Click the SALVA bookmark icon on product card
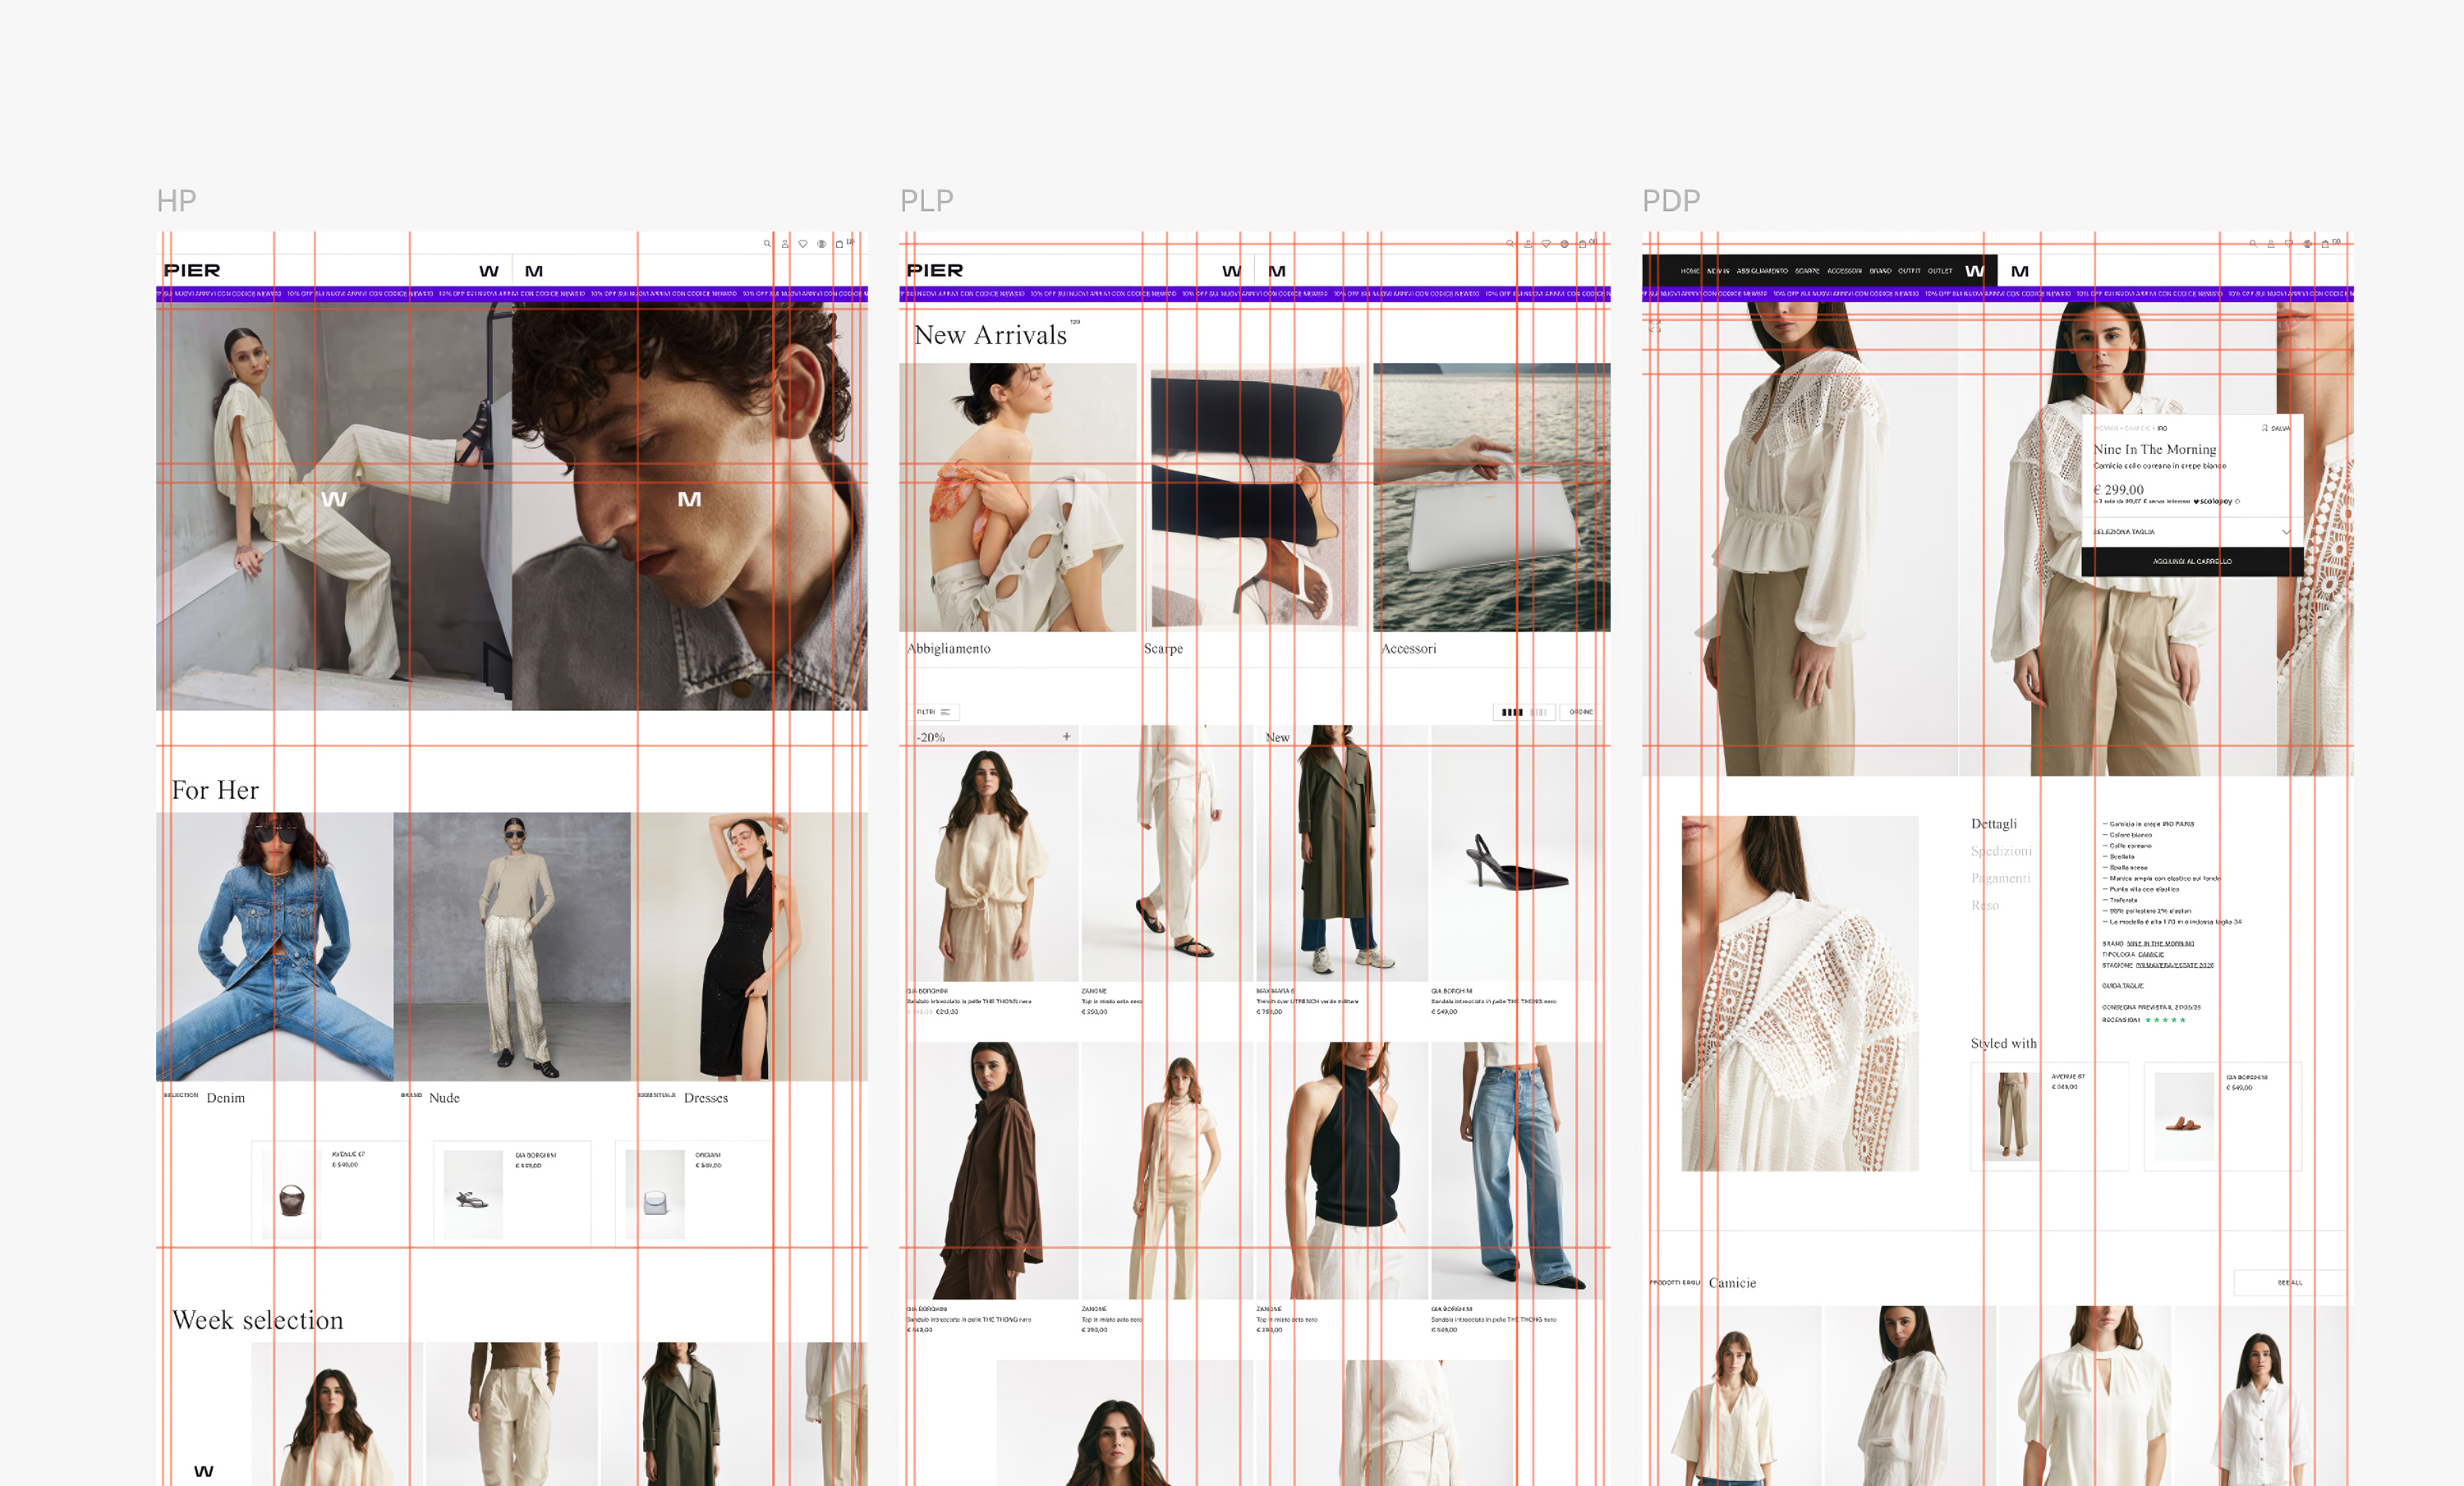Screen dimensions: 2464x1486 pyautogui.click(x=2265, y=428)
